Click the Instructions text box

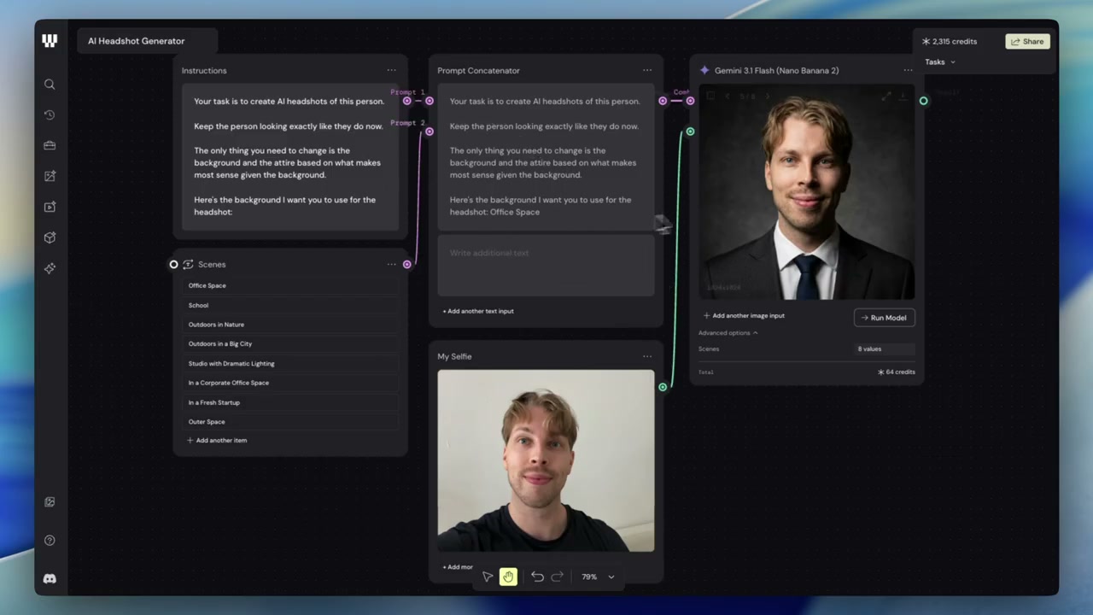click(x=290, y=156)
